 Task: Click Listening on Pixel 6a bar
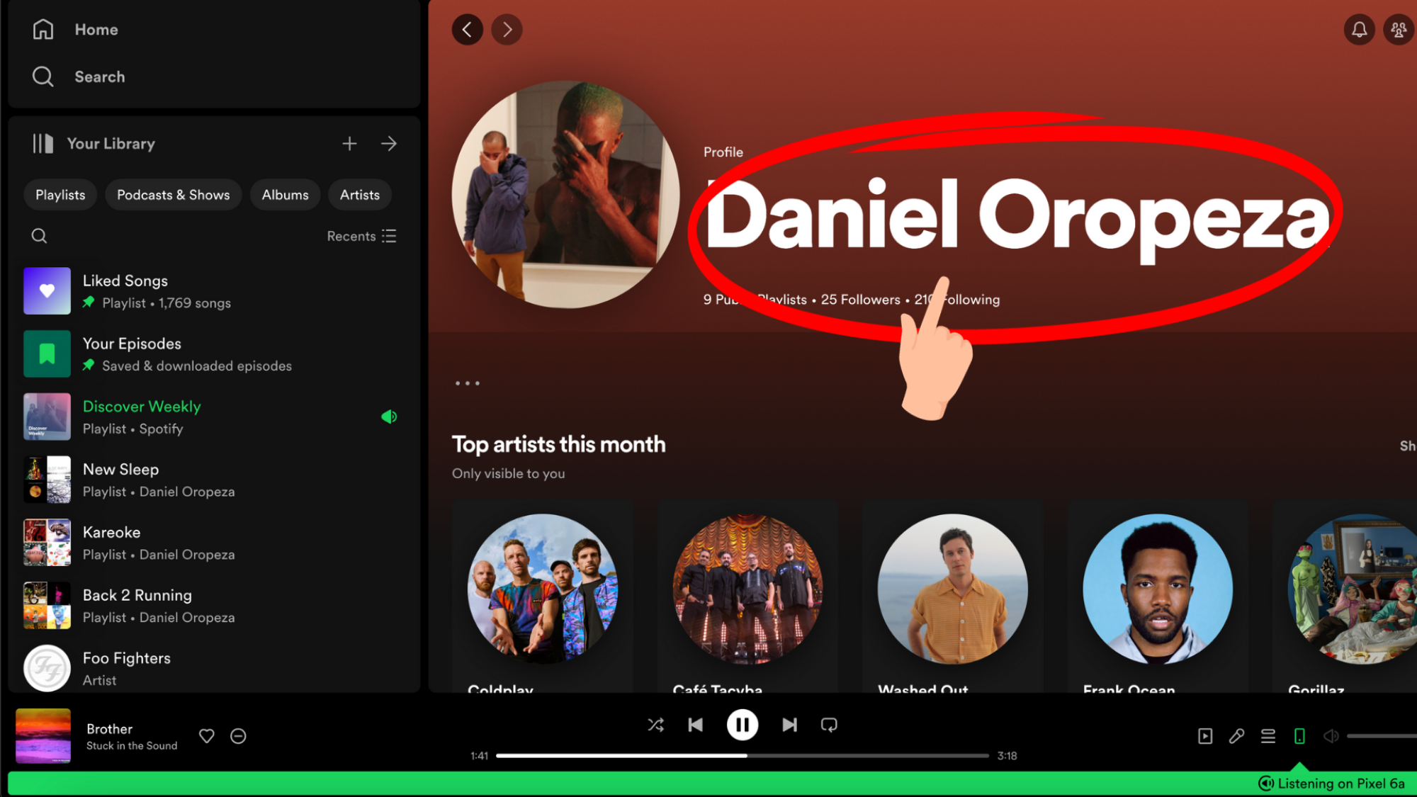point(712,784)
